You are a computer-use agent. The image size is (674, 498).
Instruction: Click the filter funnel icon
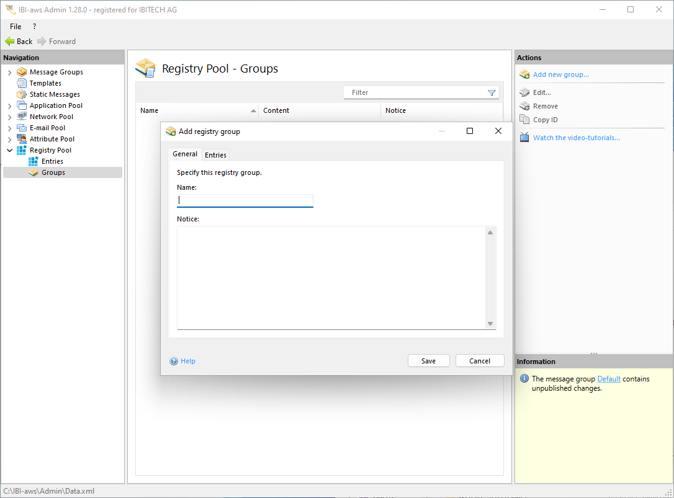pos(492,93)
